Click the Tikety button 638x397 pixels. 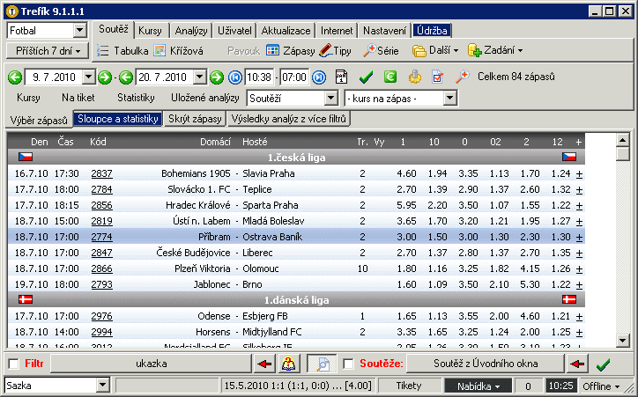tap(409, 386)
